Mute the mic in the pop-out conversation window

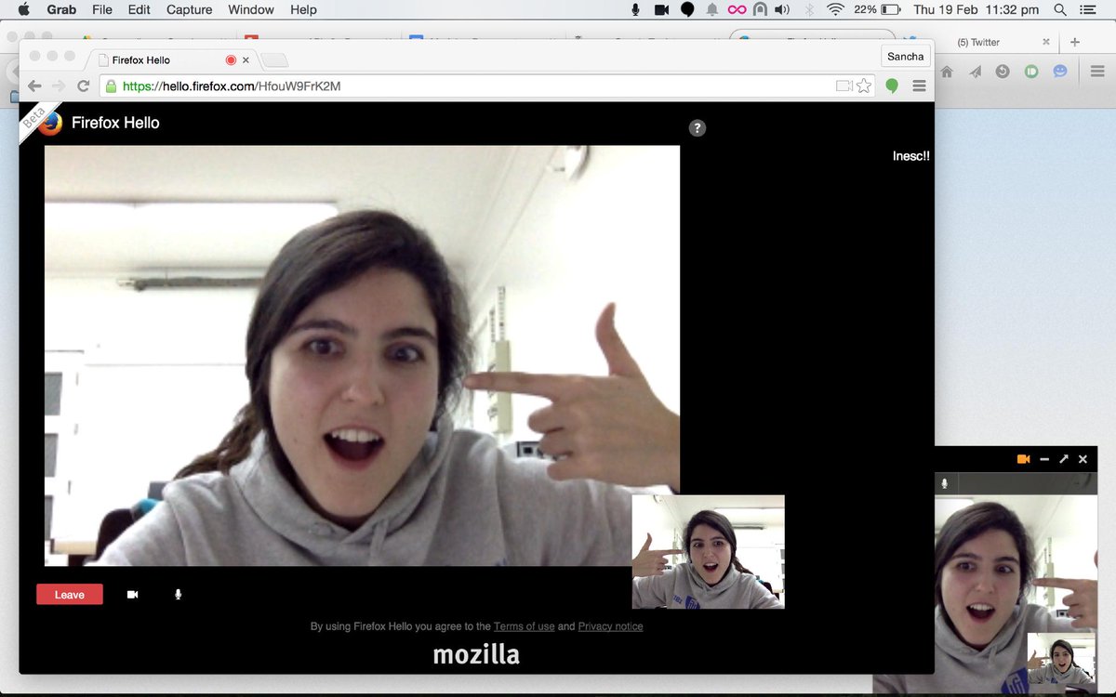click(x=946, y=482)
